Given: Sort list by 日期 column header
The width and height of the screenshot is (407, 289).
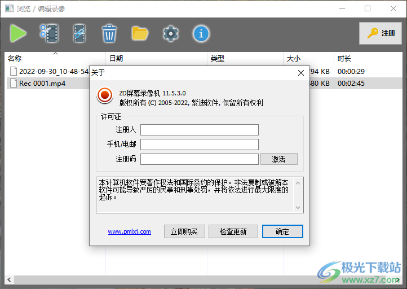Looking at the screenshot, I should click(156, 58).
